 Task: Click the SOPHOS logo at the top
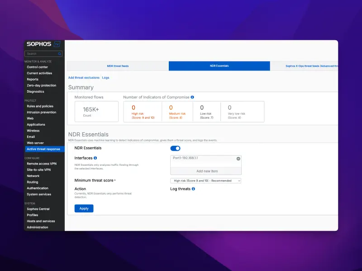click(40, 44)
